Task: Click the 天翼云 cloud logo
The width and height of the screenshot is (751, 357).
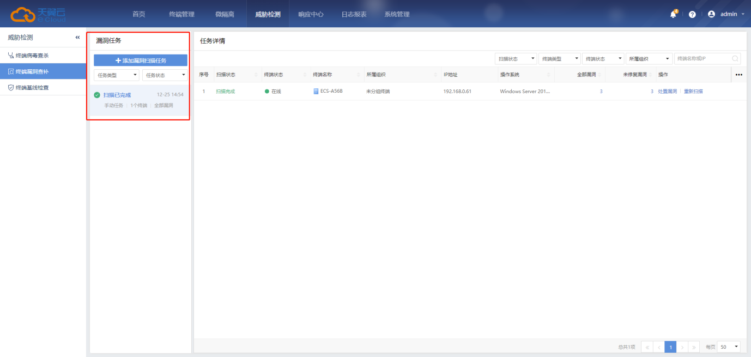Action: pyautogui.click(x=38, y=14)
